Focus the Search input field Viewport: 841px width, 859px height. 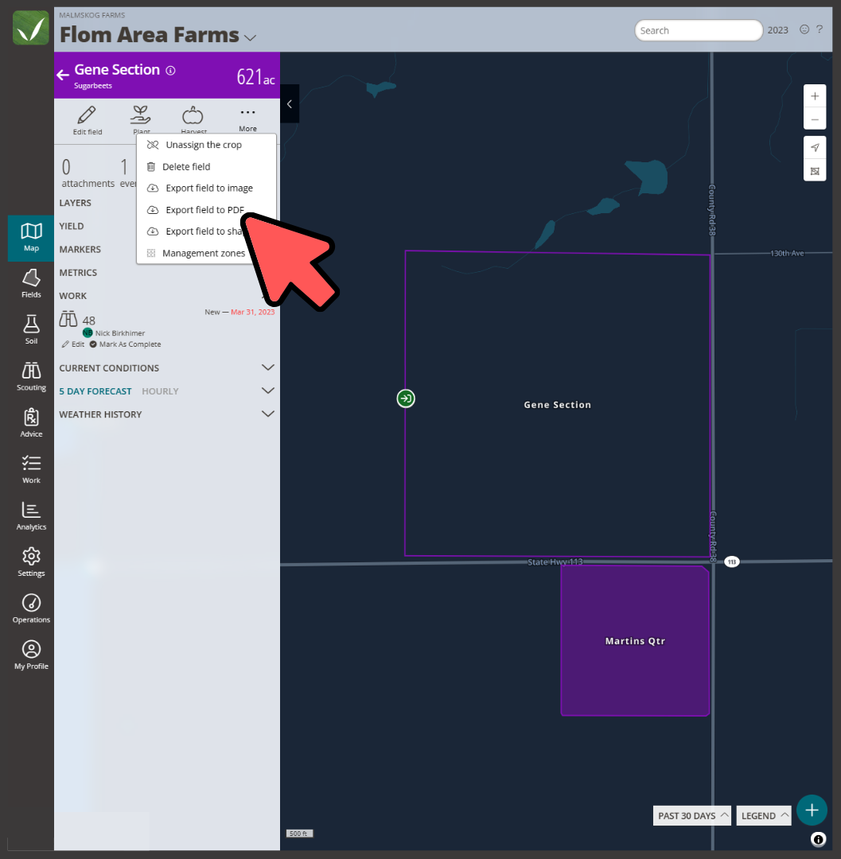click(698, 30)
